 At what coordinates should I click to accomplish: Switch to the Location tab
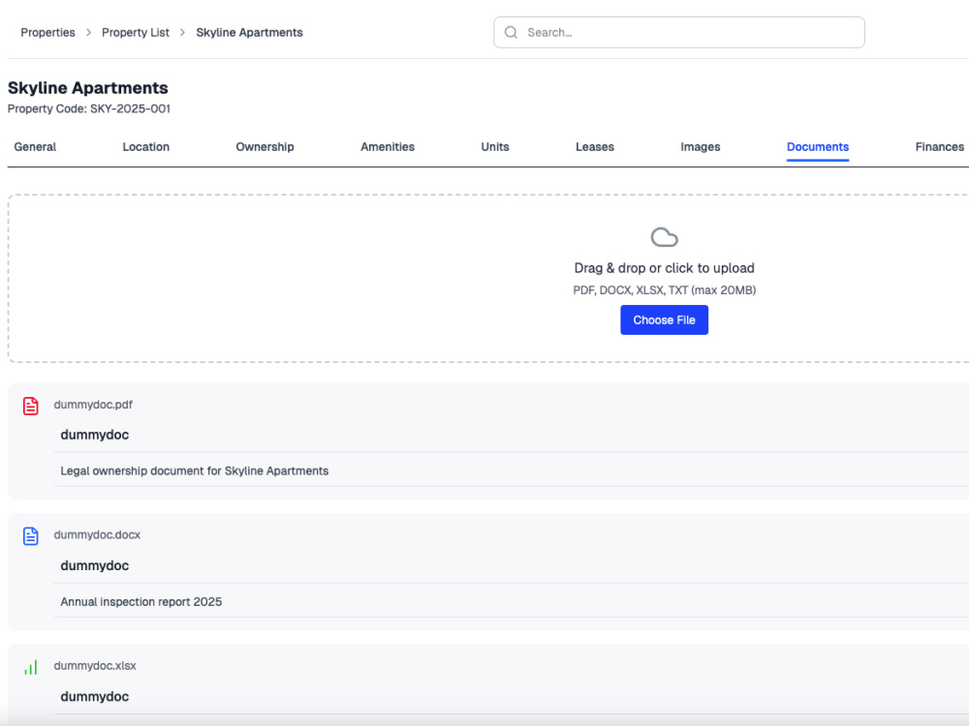point(146,147)
